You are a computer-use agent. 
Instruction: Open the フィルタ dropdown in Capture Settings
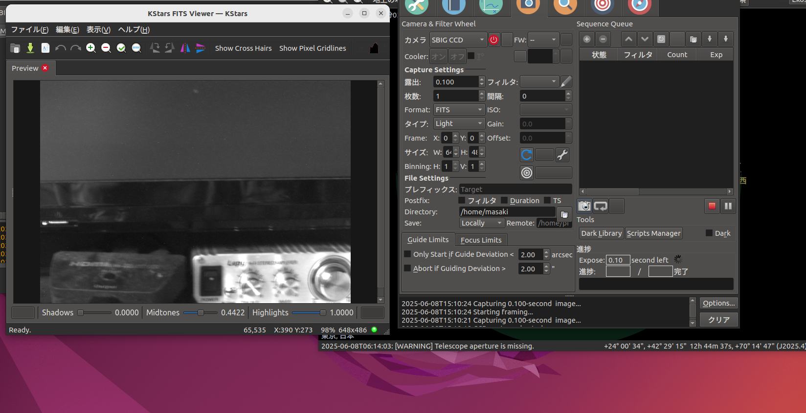tap(539, 82)
